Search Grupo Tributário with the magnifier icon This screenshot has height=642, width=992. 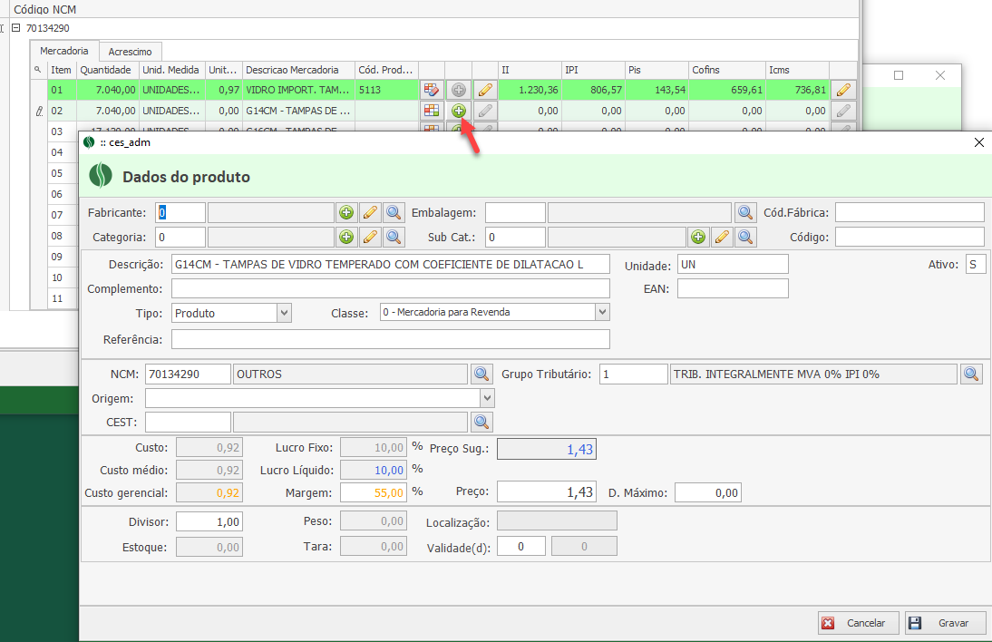[971, 374]
